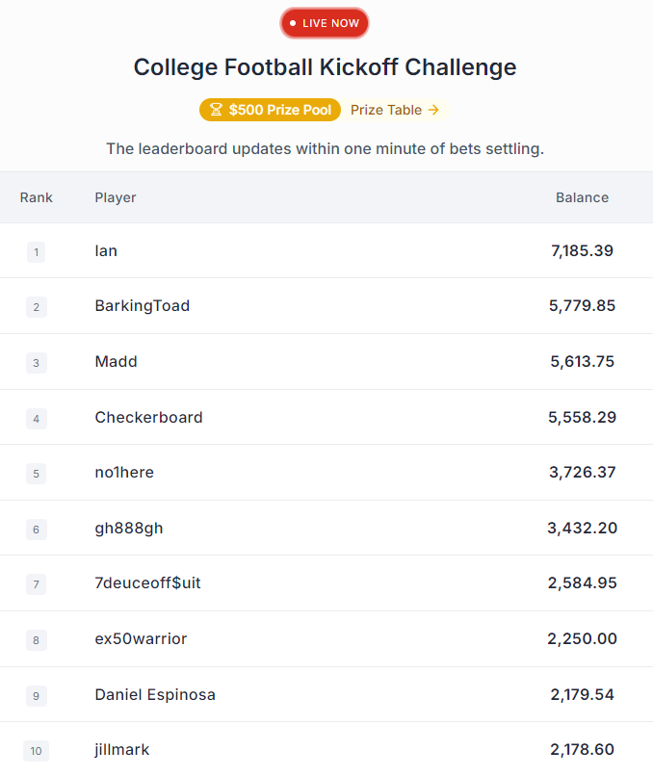This screenshot has height=776, width=653.
Task: Click rank 5 badge next to no1here
Action: [37, 474]
